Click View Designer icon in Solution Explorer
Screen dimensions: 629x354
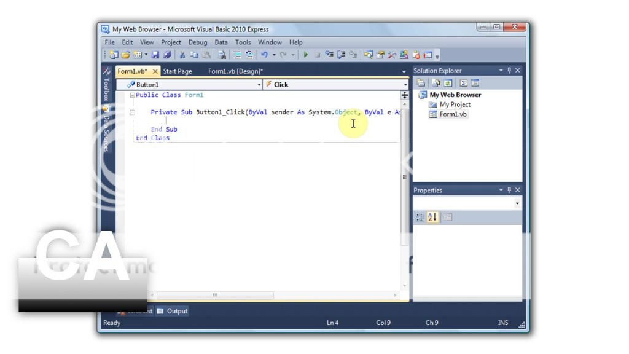pyautogui.click(x=474, y=83)
